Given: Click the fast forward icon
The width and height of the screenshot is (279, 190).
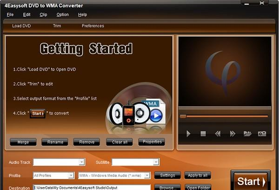Looking at the screenshot, I should coord(232,134).
